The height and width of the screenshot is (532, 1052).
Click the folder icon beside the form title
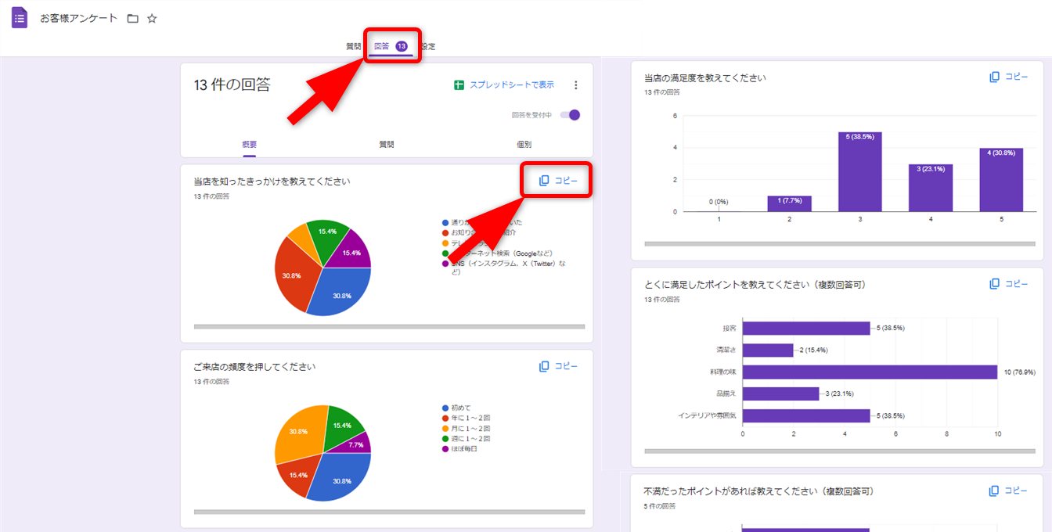coord(132,18)
